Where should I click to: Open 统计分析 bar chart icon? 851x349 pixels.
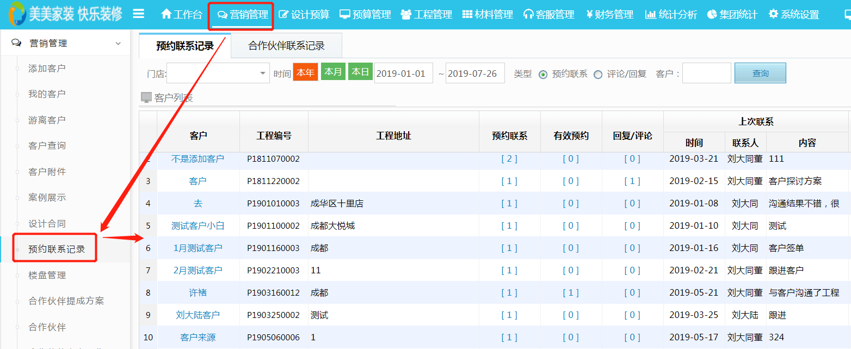pyautogui.click(x=651, y=15)
